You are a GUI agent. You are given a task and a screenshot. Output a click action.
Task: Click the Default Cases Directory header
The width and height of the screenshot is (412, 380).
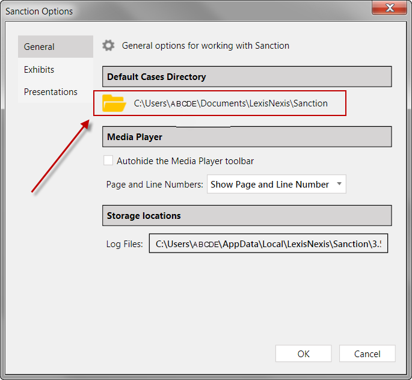(247, 77)
